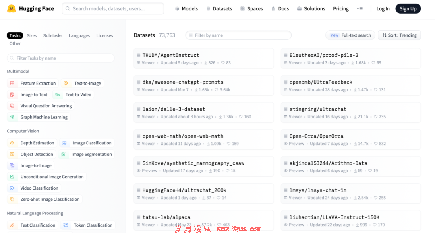The height and width of the screenshot is (233, 435).
Task: Click the Feature Extraction task icon
Action: pos(12,83)
